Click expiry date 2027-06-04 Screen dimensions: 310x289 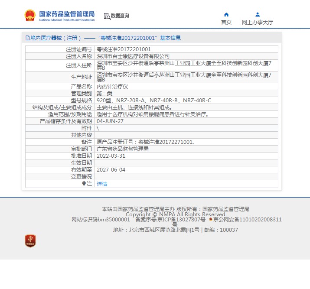pyautogui.click(x=111, y=170)
